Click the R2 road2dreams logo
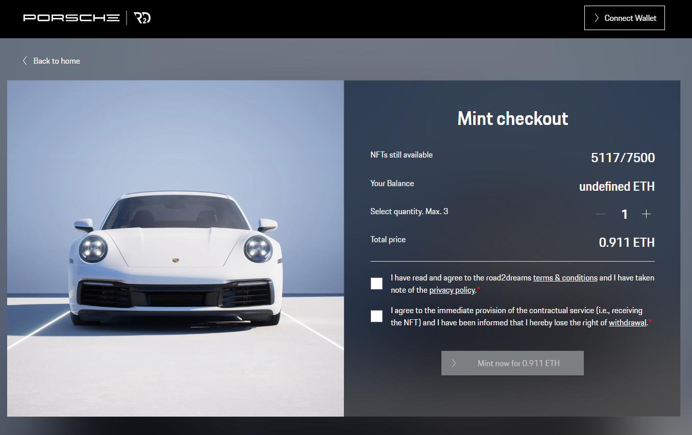This screenshot has height=435, width=692. coord(142,18)
